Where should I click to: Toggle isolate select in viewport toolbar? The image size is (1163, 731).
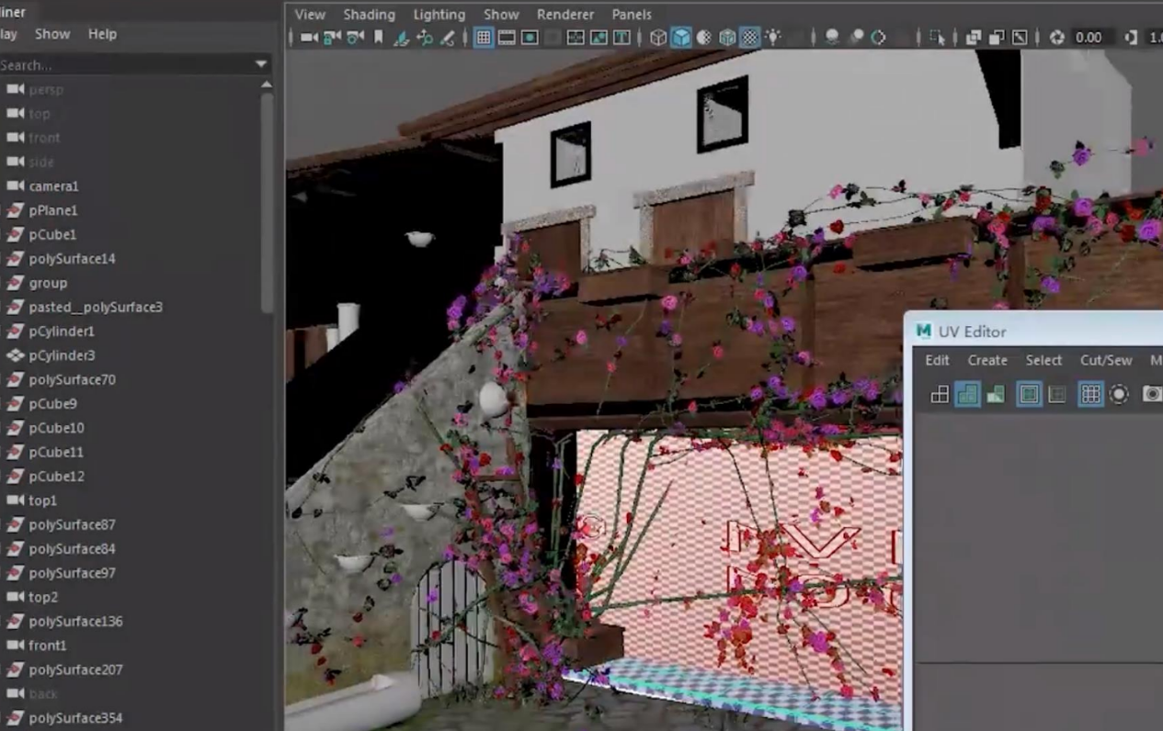click(x=937, y=38)
